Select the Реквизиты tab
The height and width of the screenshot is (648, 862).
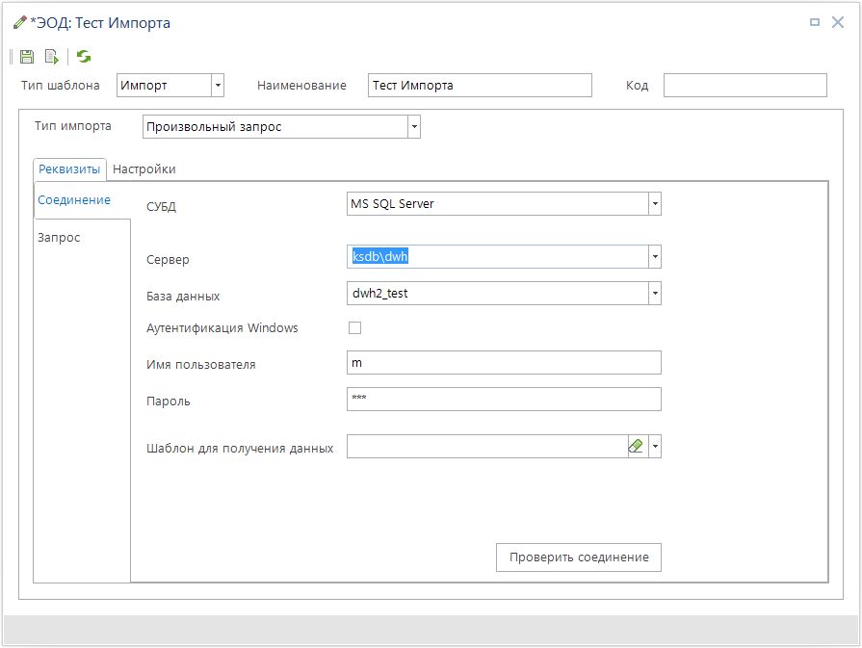coord(69,169)
